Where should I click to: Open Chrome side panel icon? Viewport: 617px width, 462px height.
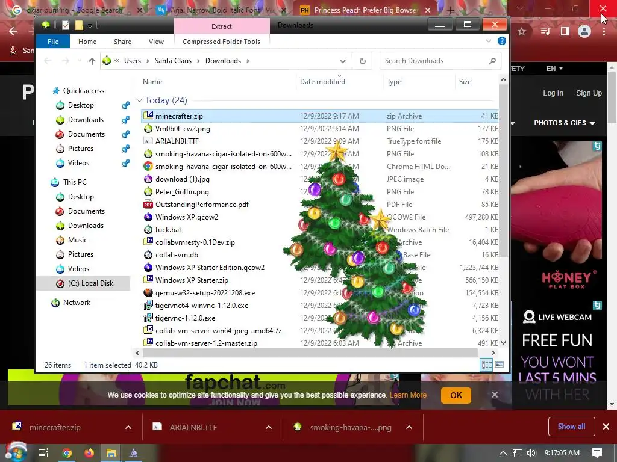pyautogui.click(x=565, y=31)
